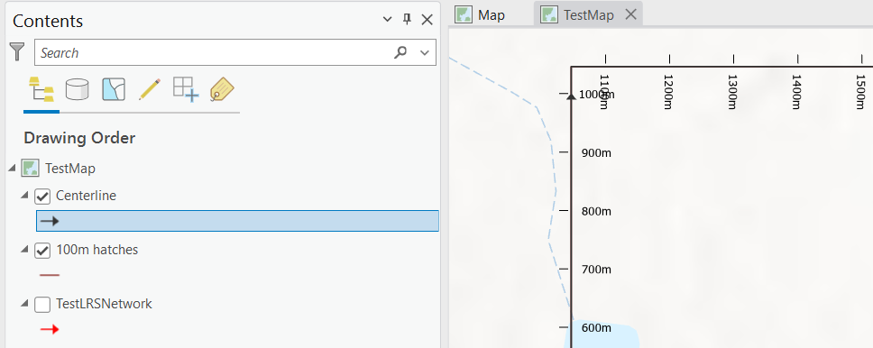Viewport: 873px width, 348px height.
Task: Click the TestLRSNetwork red arrow symbol
Action: click(50, 330)
